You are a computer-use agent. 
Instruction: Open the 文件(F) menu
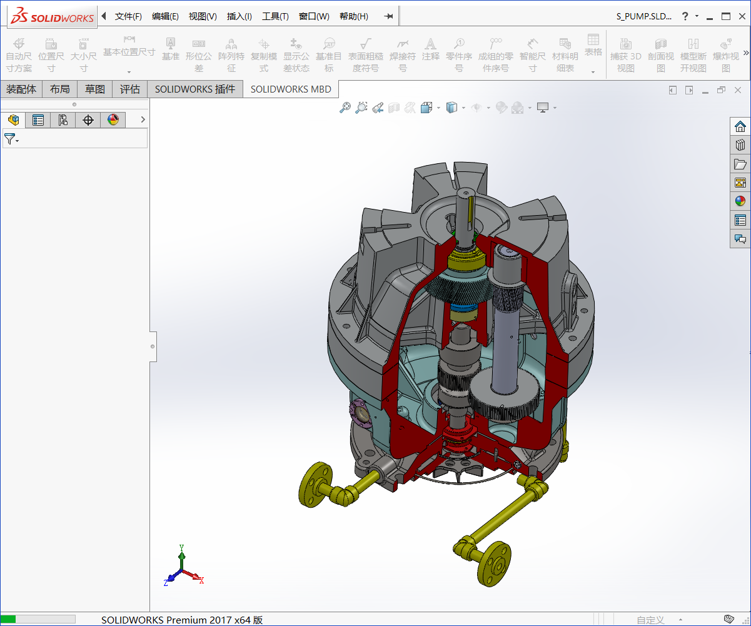pyautogui.click(x=128, y=16)
